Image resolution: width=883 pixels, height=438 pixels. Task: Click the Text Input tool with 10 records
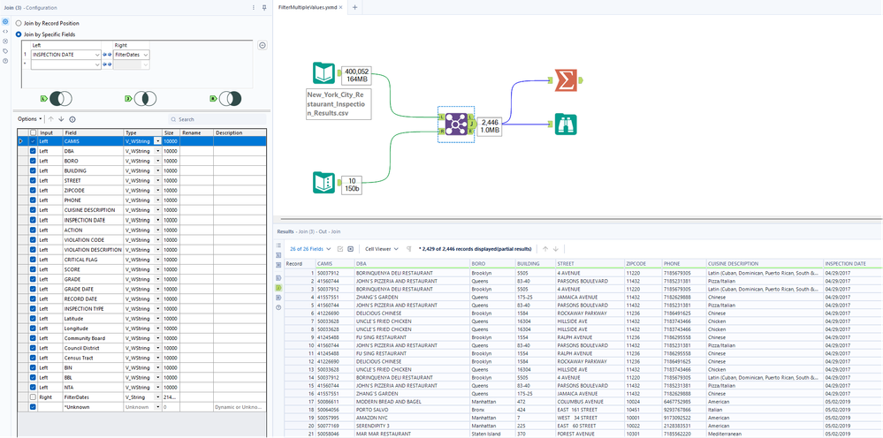click(x=325, y=183)
